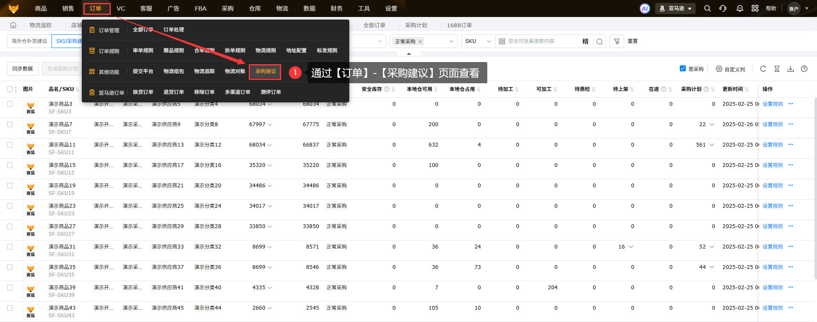Click the notification bell icon
The image size is (817, 322).
tap(739, 8)
